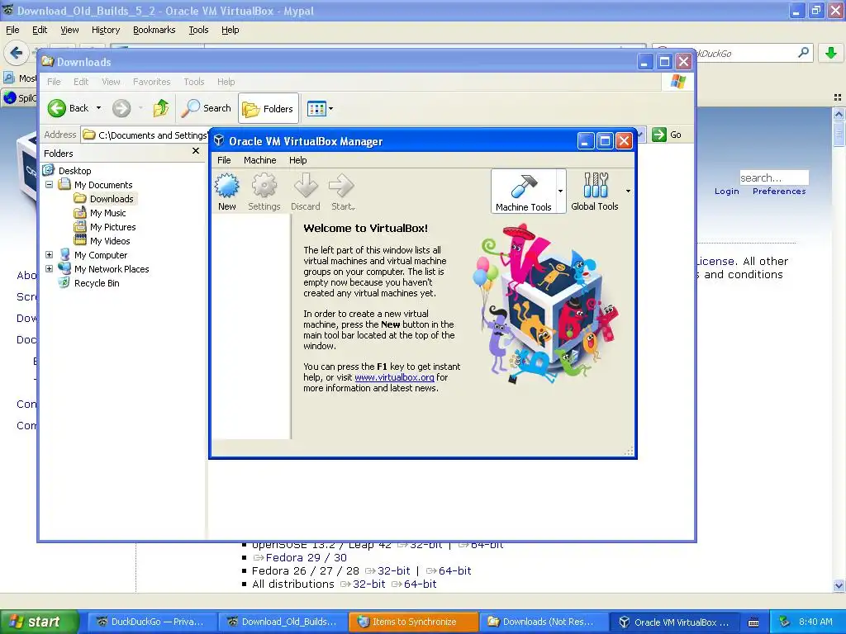
Task: Click the keyboard icon in system tray
Action: pyautogui.click(x=753, y=622)
